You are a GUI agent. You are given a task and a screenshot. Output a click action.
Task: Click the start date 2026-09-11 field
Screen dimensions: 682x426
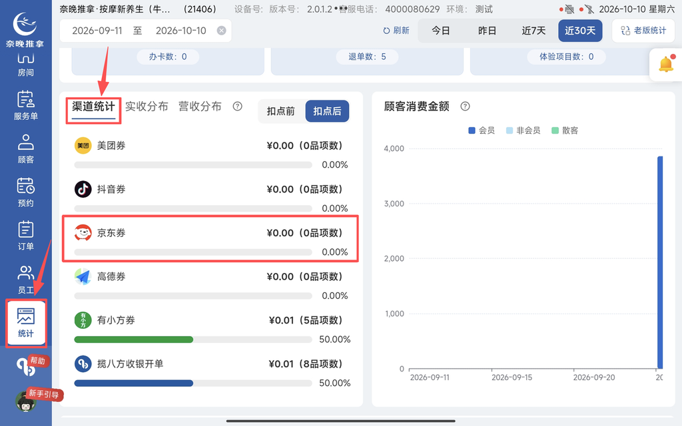click(97, 31)
